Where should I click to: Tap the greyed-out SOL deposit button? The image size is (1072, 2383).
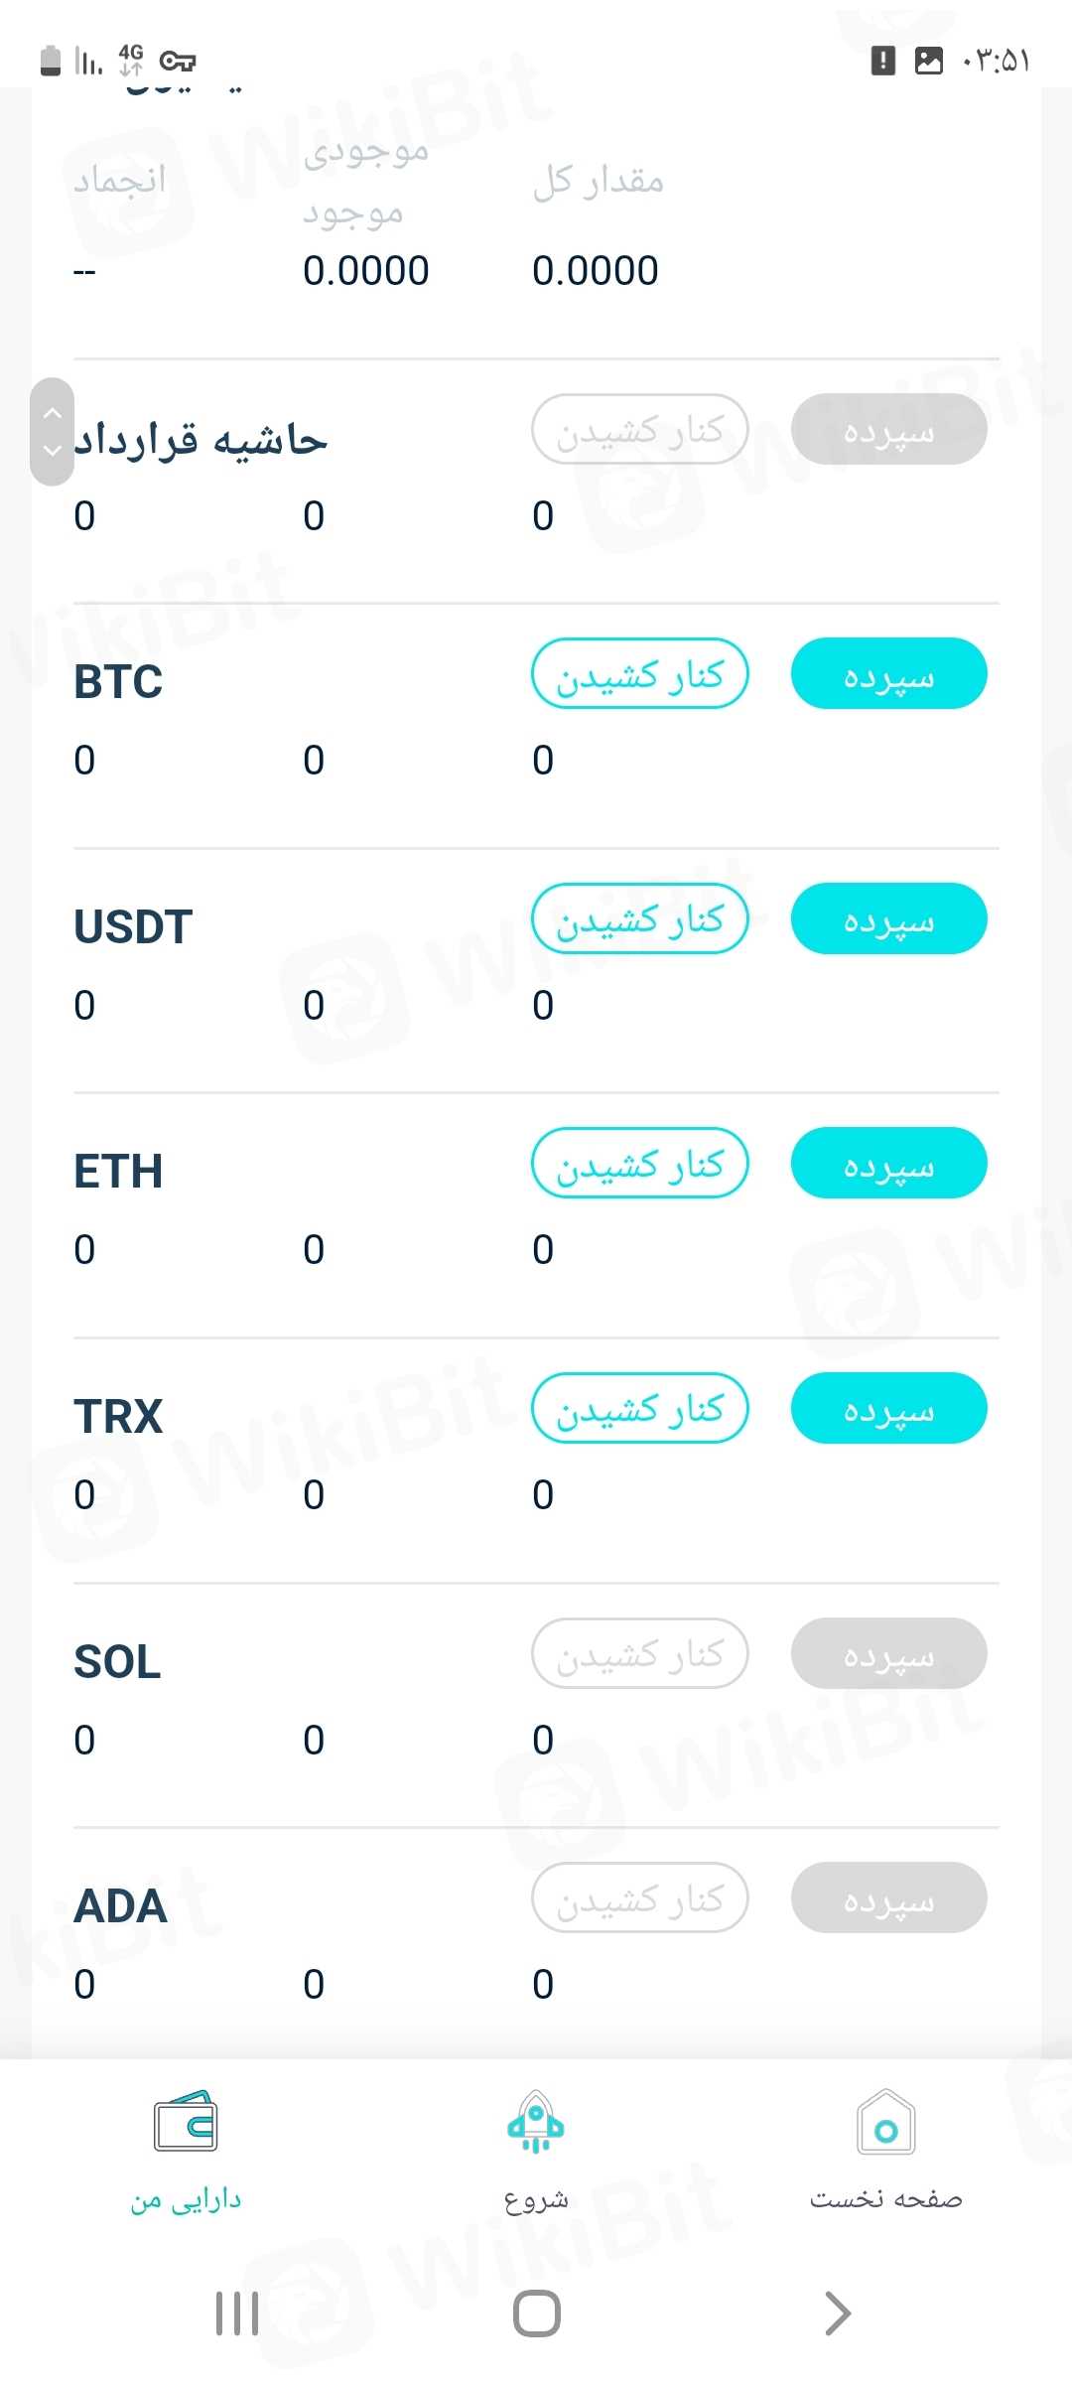pos(888,1653)
